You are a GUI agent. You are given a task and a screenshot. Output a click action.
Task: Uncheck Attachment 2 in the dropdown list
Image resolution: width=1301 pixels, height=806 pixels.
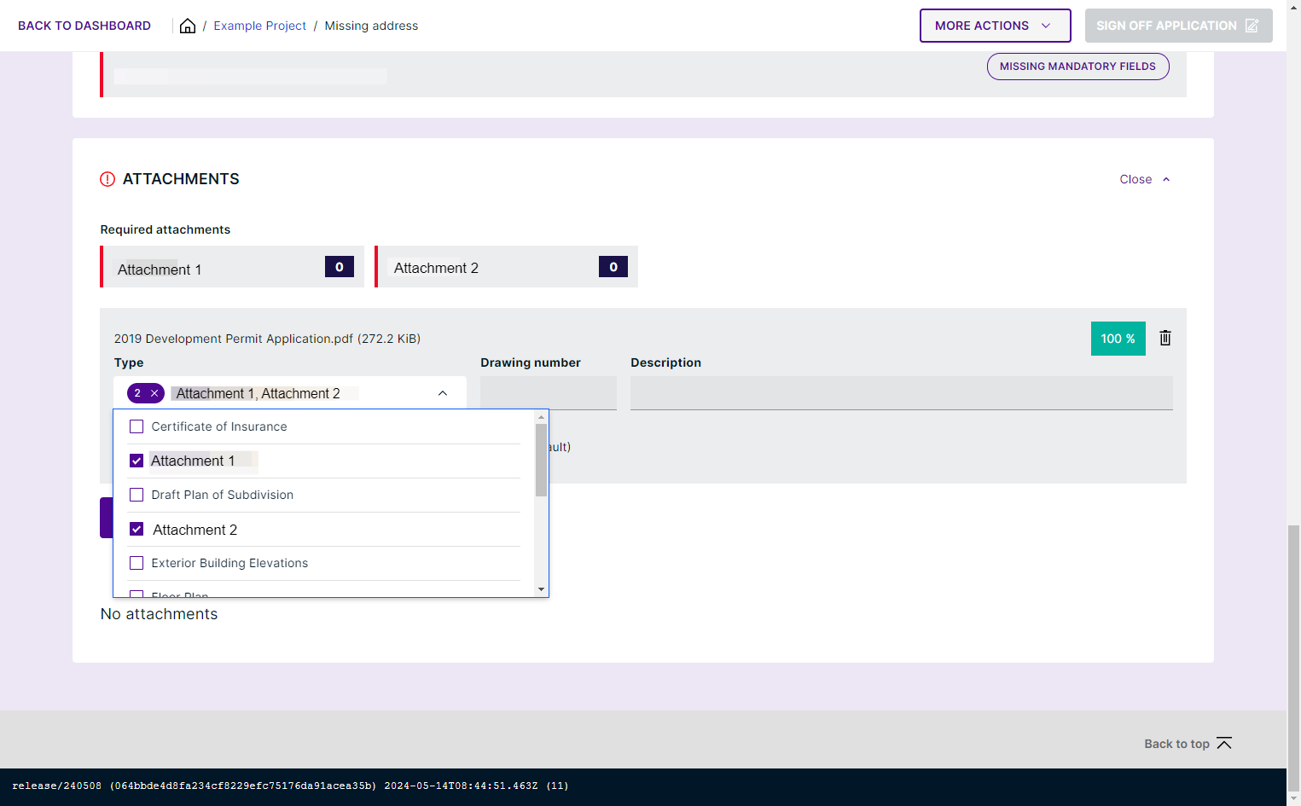(136, 529)
